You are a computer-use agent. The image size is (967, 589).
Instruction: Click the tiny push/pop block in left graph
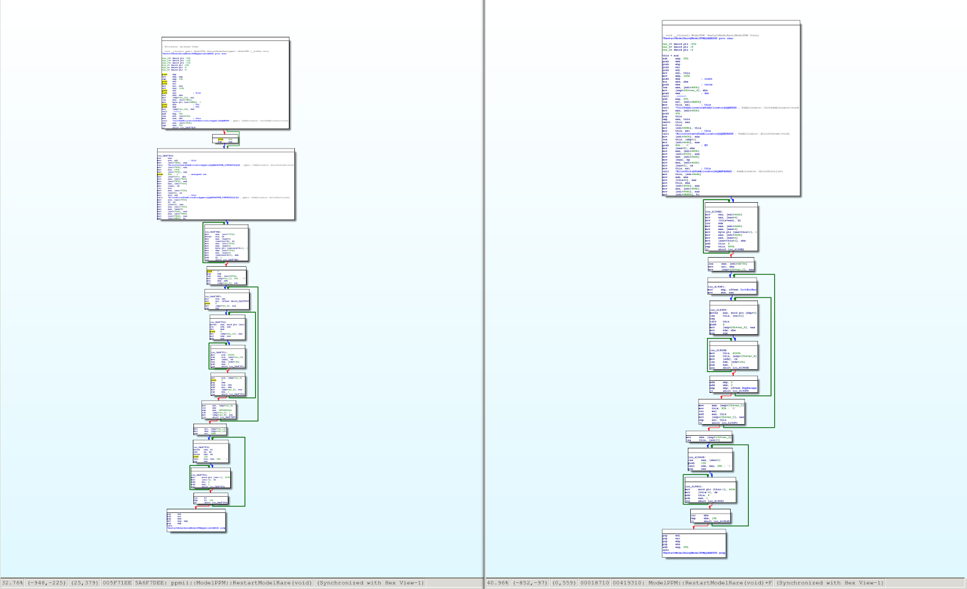point(225,140)
